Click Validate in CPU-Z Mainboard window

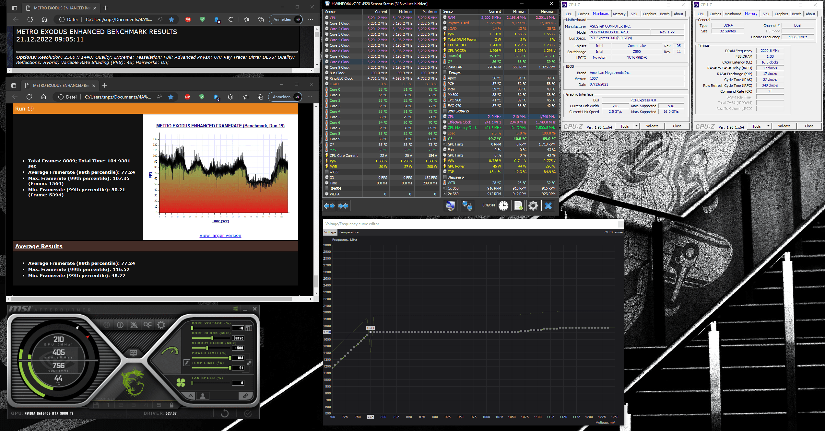pos(652,126)
